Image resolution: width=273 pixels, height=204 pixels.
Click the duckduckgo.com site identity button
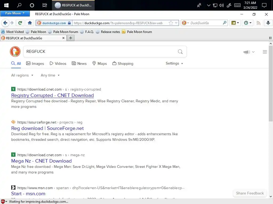(x=54, y=23)
